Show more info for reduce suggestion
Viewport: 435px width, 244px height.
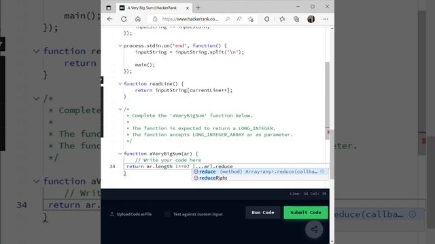(322, 171)
